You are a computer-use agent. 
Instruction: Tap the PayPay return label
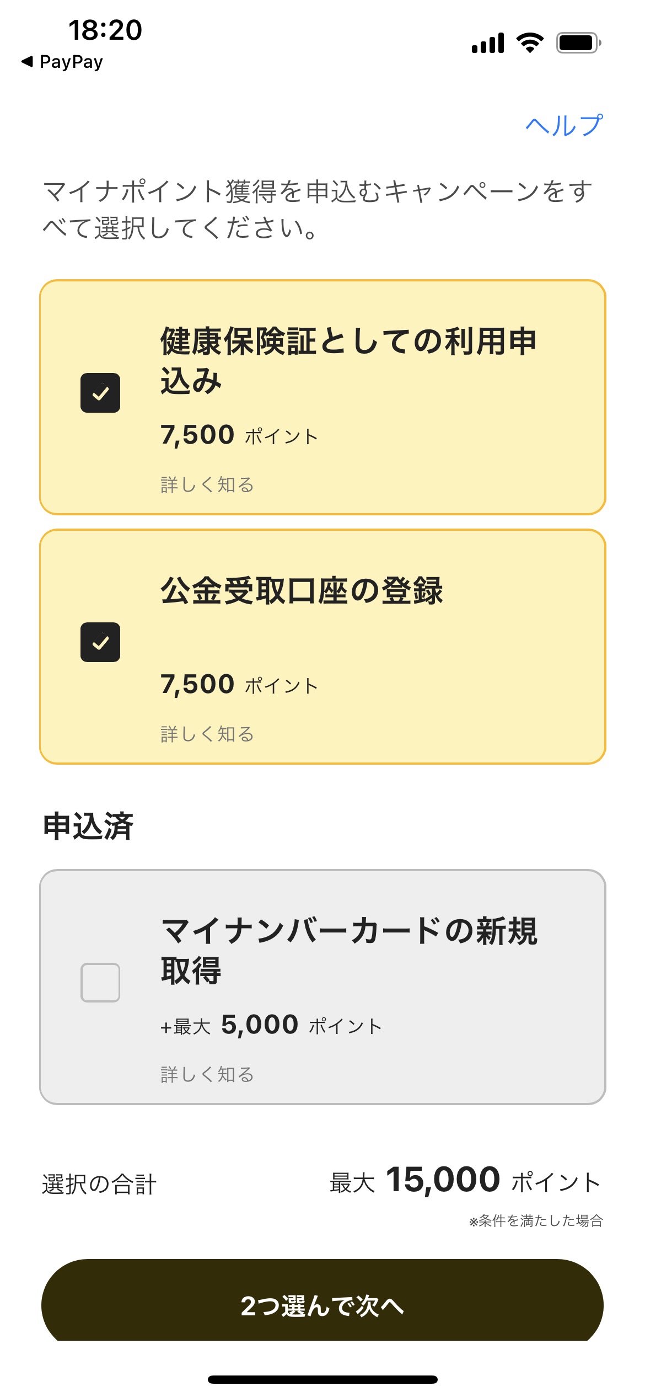point(71,62)
